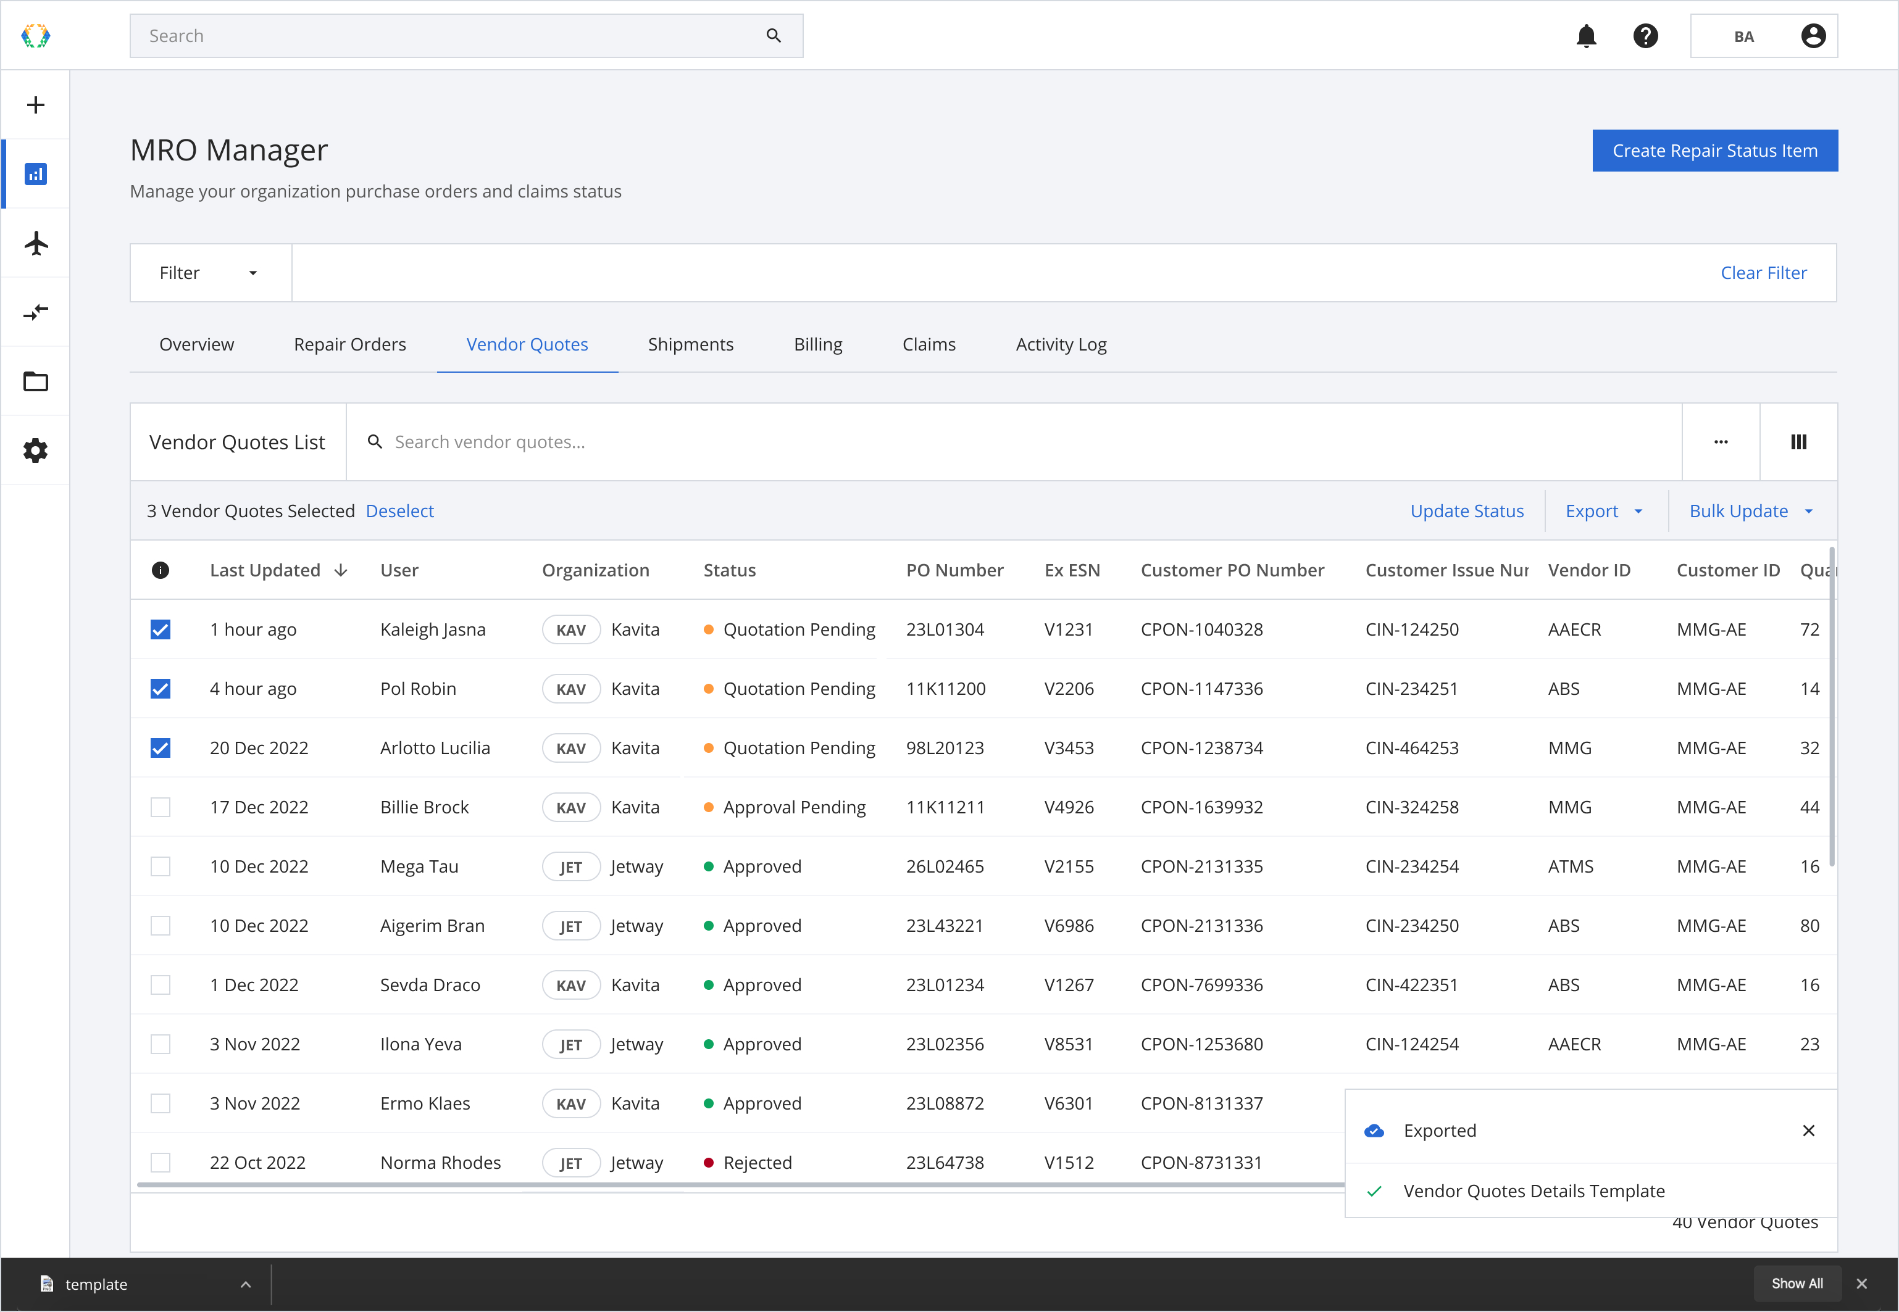The image size is (1899, 1312).
Task: Switch to the Activity Log tab
Action: click(x=1061, y=344)
